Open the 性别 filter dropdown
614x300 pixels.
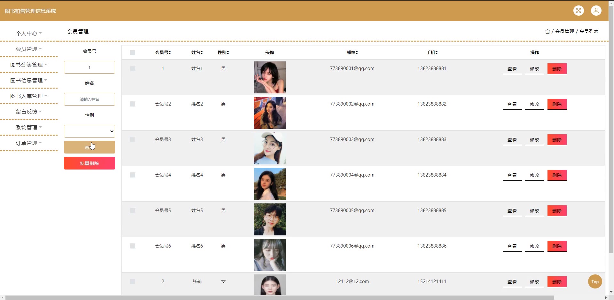[90, 131]
